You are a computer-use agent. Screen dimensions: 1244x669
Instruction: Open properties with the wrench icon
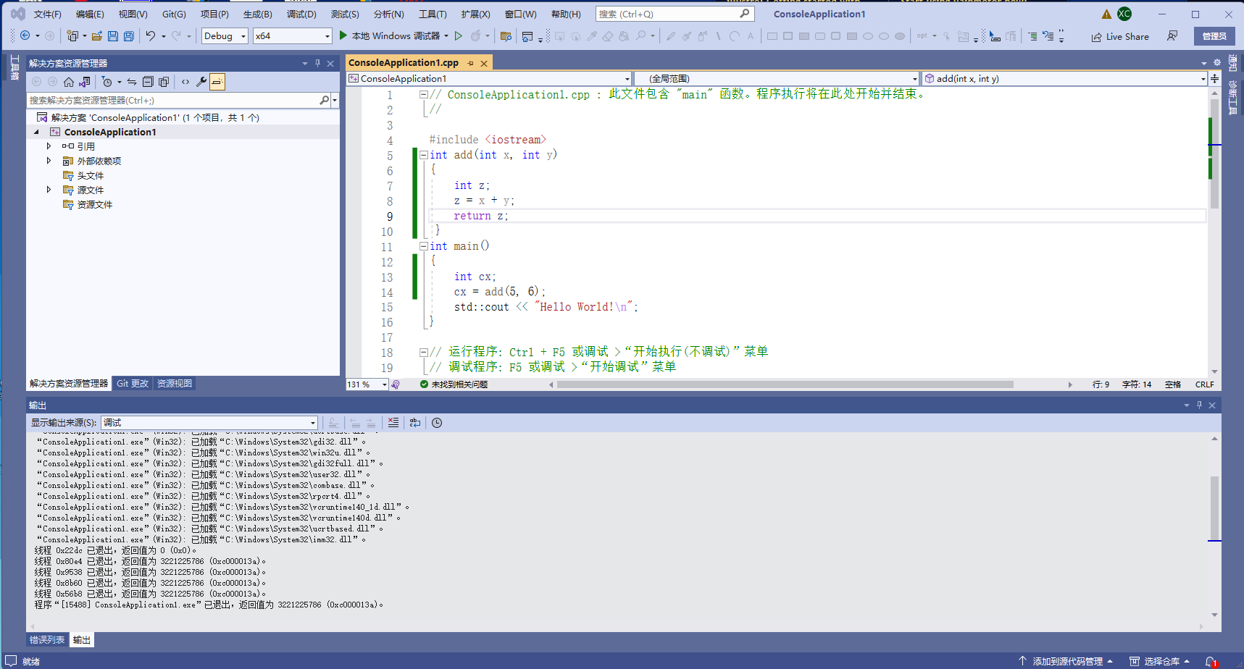[x=201, y=82]
